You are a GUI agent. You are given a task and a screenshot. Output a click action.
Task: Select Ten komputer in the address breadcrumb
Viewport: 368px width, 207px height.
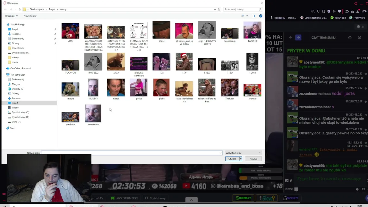[x=37, y=9]
